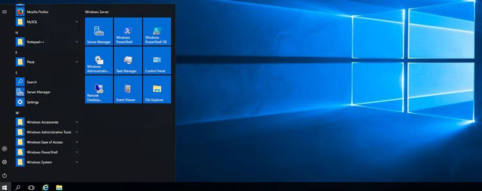Click the taskbar search magnifier
482x191 pixels.
coord(18,188)
